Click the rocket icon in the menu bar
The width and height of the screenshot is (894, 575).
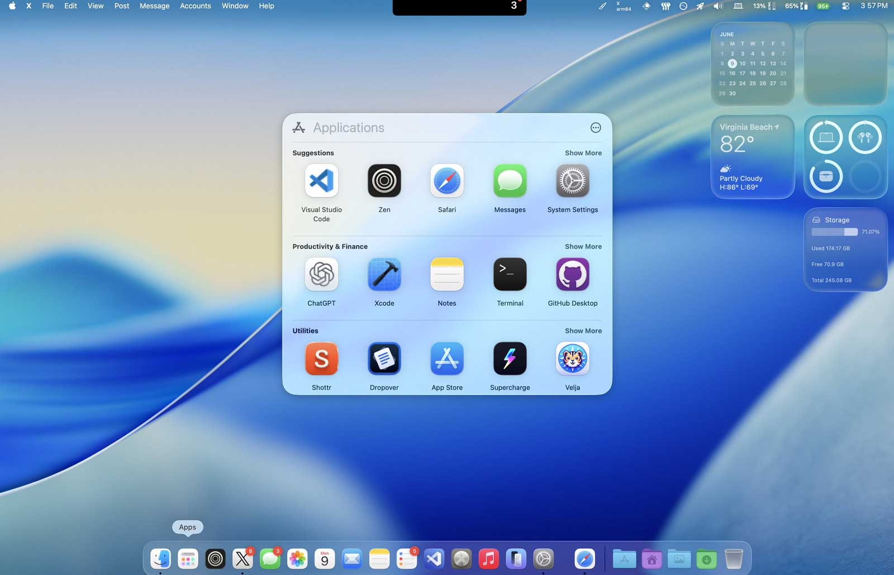click(700, 6)
